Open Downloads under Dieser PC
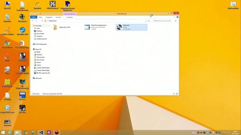The height and width of the screenshot is (135, 241). click(40, 60)
